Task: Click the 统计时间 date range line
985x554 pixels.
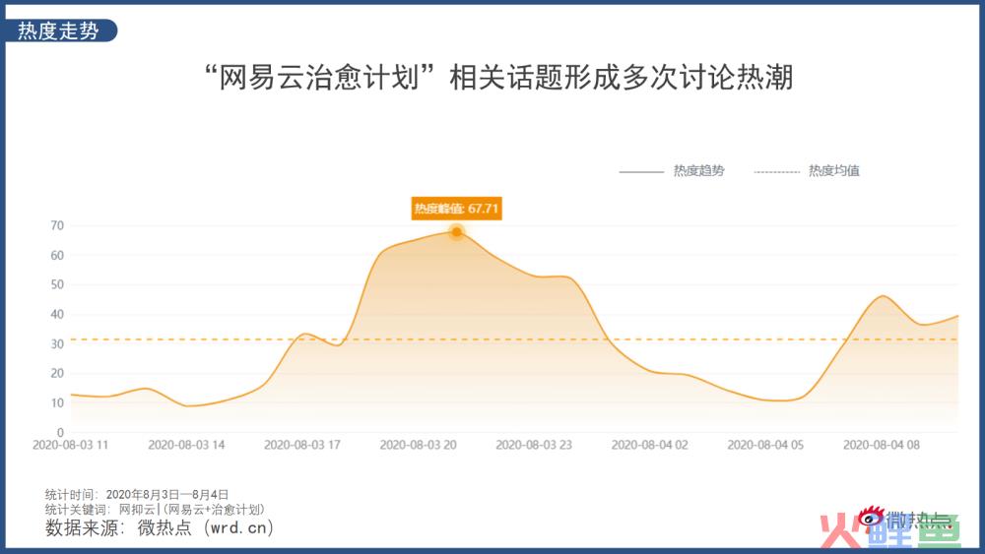Action: (137, 494)
